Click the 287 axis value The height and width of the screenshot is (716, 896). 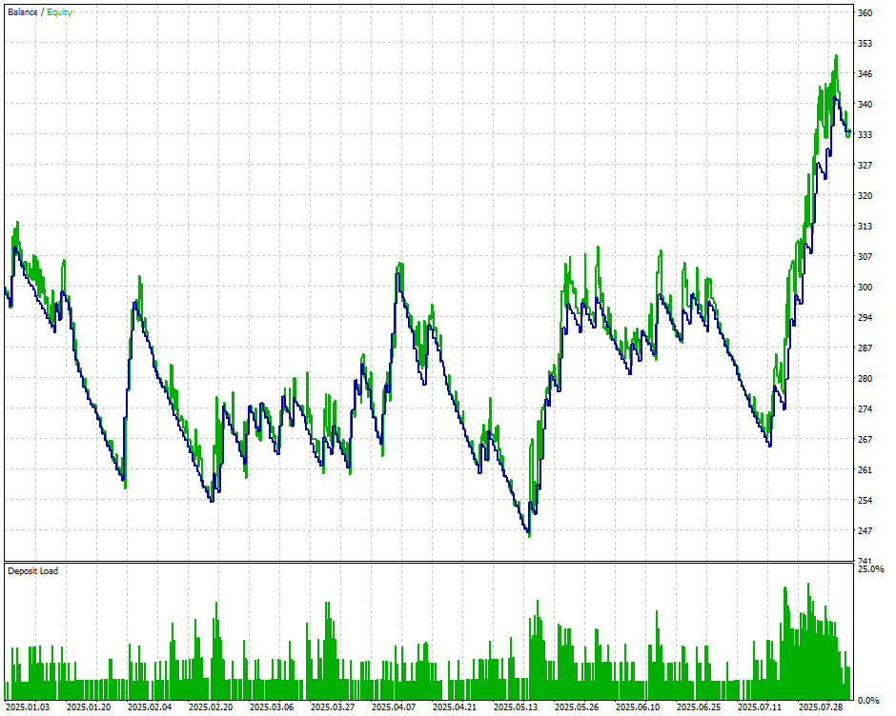[x=865, y=348]
